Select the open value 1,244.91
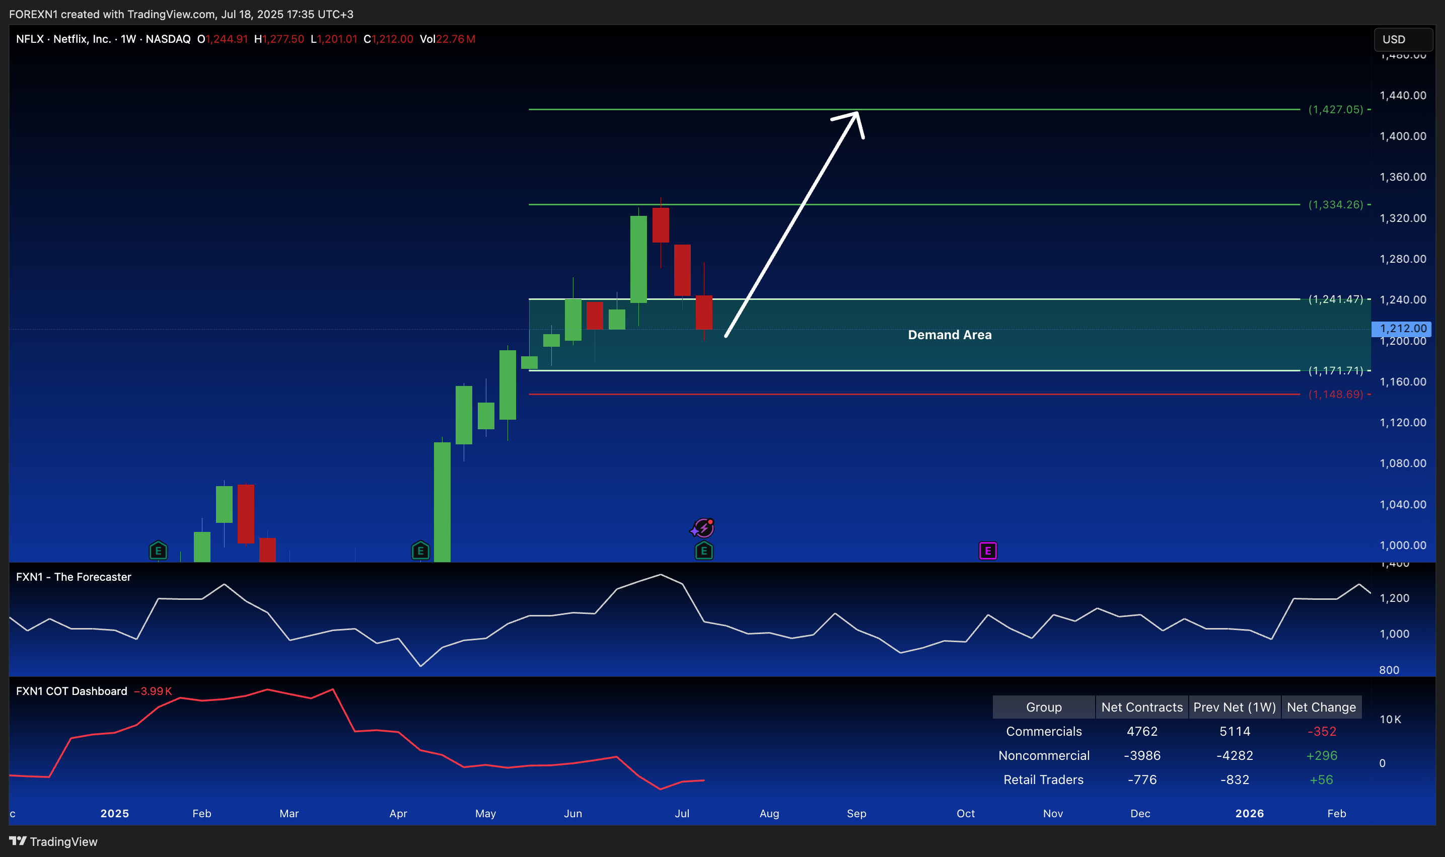Screen dimensions: 1445x857 pyautogui.click(x=227, y=39)
